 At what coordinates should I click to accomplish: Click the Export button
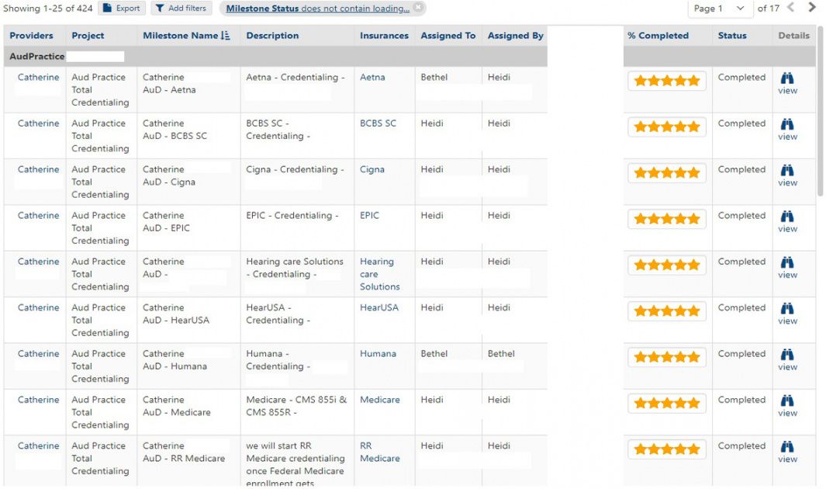click(122, 9)
